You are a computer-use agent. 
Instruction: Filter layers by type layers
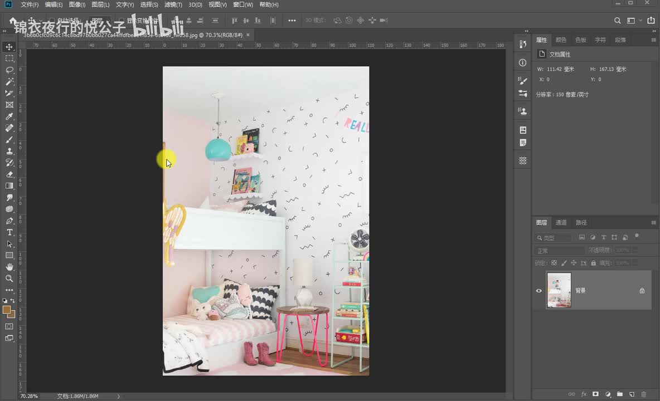tap(604, 237)
